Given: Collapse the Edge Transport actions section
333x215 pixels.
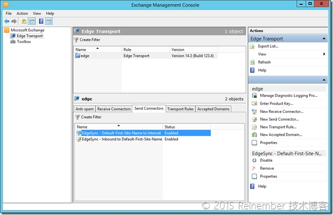Looking at the screenshot, I should [x=324, y=38].
